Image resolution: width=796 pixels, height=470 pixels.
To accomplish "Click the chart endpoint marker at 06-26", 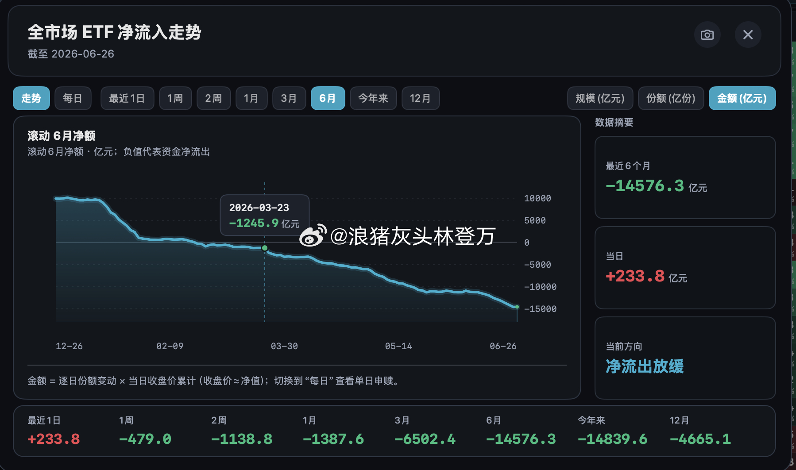I will pos(517,307).
